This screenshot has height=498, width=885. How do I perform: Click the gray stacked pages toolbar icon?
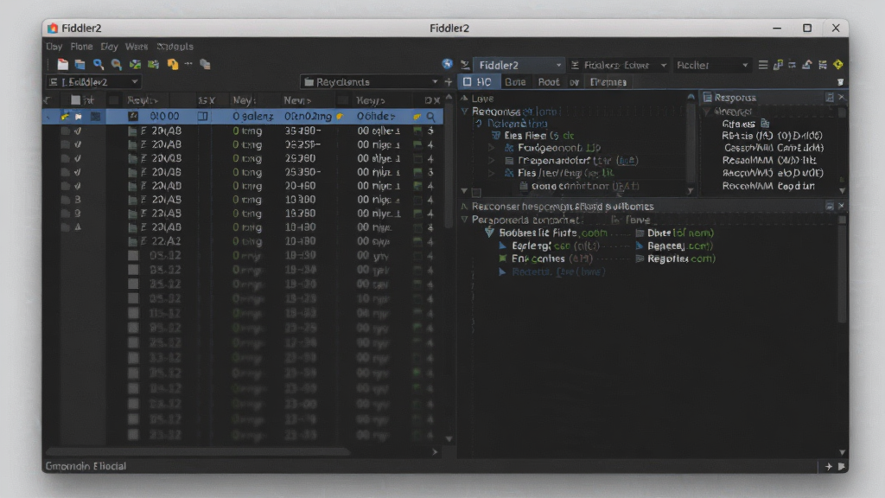(x=206, y=65)
